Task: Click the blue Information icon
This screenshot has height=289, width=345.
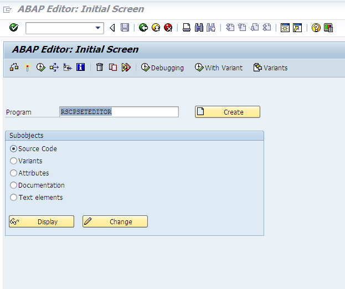Action: click(x=80, y=67)
